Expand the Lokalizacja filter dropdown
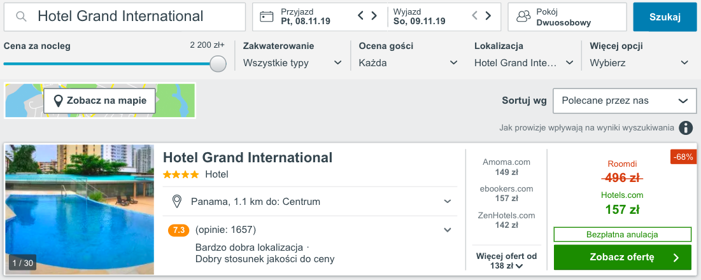Screen dimensions: 701x280 point(524,63)
